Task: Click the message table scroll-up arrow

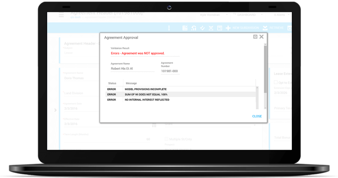Action: pyautogui.click(x=257, y=88)
